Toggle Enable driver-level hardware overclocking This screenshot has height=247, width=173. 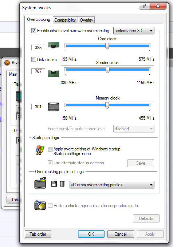tap(34, 31)
